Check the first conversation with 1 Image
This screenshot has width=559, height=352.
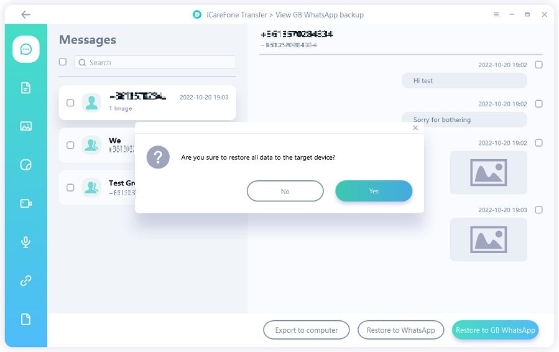(x=70, y=103)
